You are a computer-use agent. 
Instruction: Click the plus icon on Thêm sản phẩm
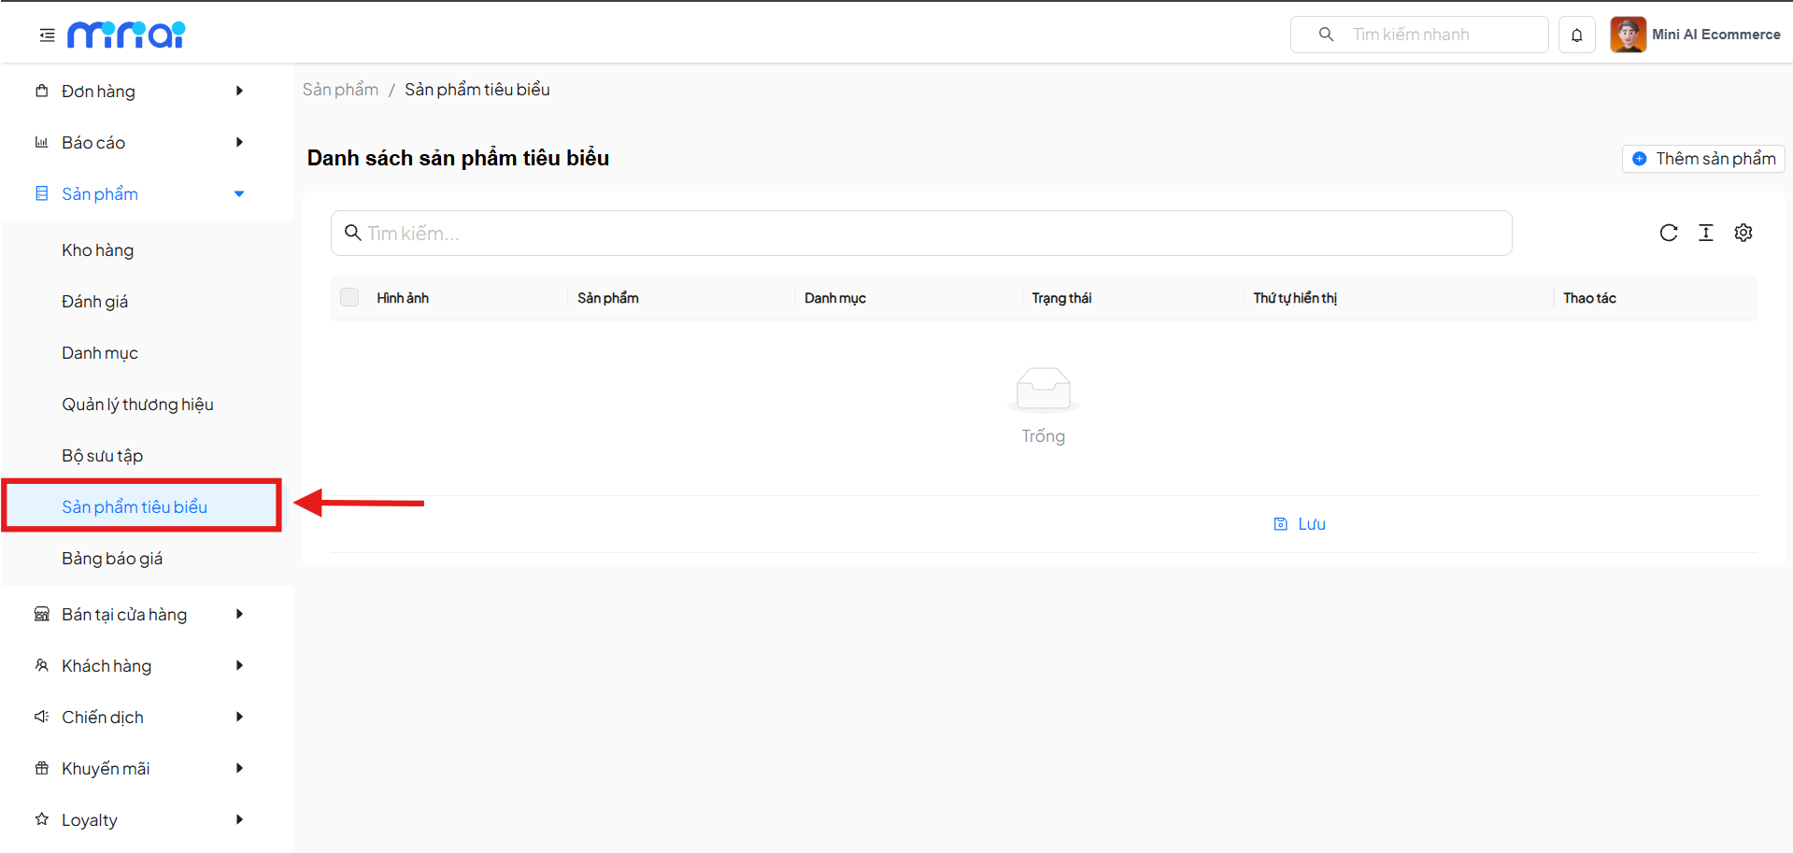click(1639, 159)
